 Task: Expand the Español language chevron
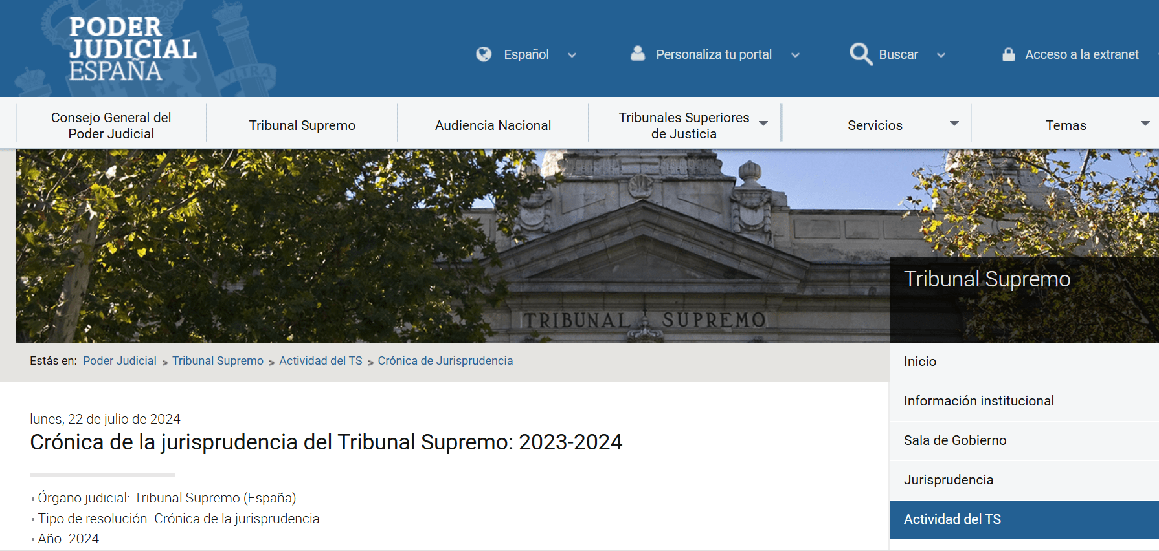point(572,55)
